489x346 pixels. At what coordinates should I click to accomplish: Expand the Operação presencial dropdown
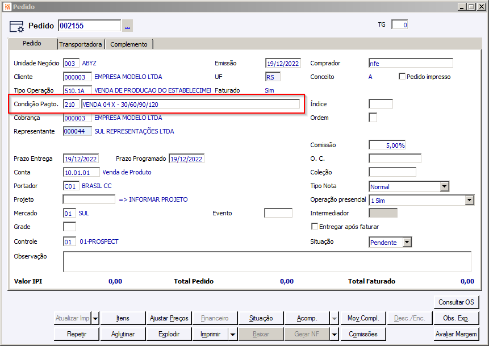pyautogui.click(x=469, y=201)
